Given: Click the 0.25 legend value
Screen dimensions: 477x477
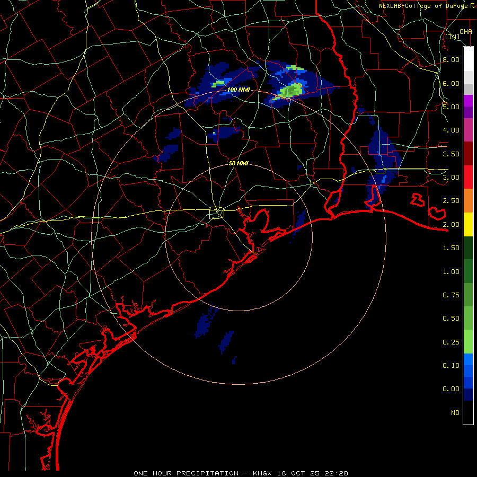Looking at the screenshot, I should 451,342.
